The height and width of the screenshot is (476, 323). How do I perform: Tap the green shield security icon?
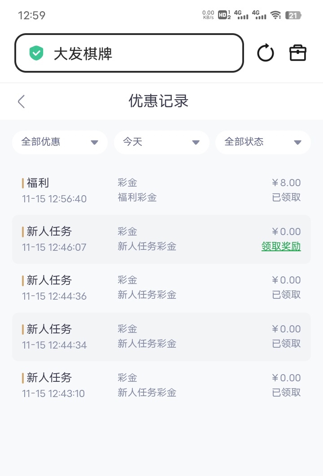click(x=36, y=53)
